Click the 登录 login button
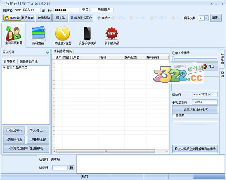 85,10
